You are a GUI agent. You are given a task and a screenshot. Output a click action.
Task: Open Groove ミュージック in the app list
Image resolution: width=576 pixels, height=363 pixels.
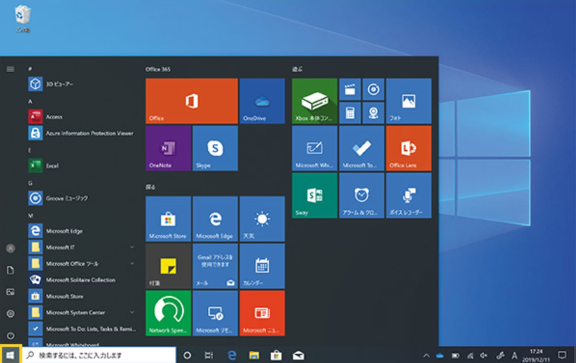pyautogui.click(x=81, y=198)
